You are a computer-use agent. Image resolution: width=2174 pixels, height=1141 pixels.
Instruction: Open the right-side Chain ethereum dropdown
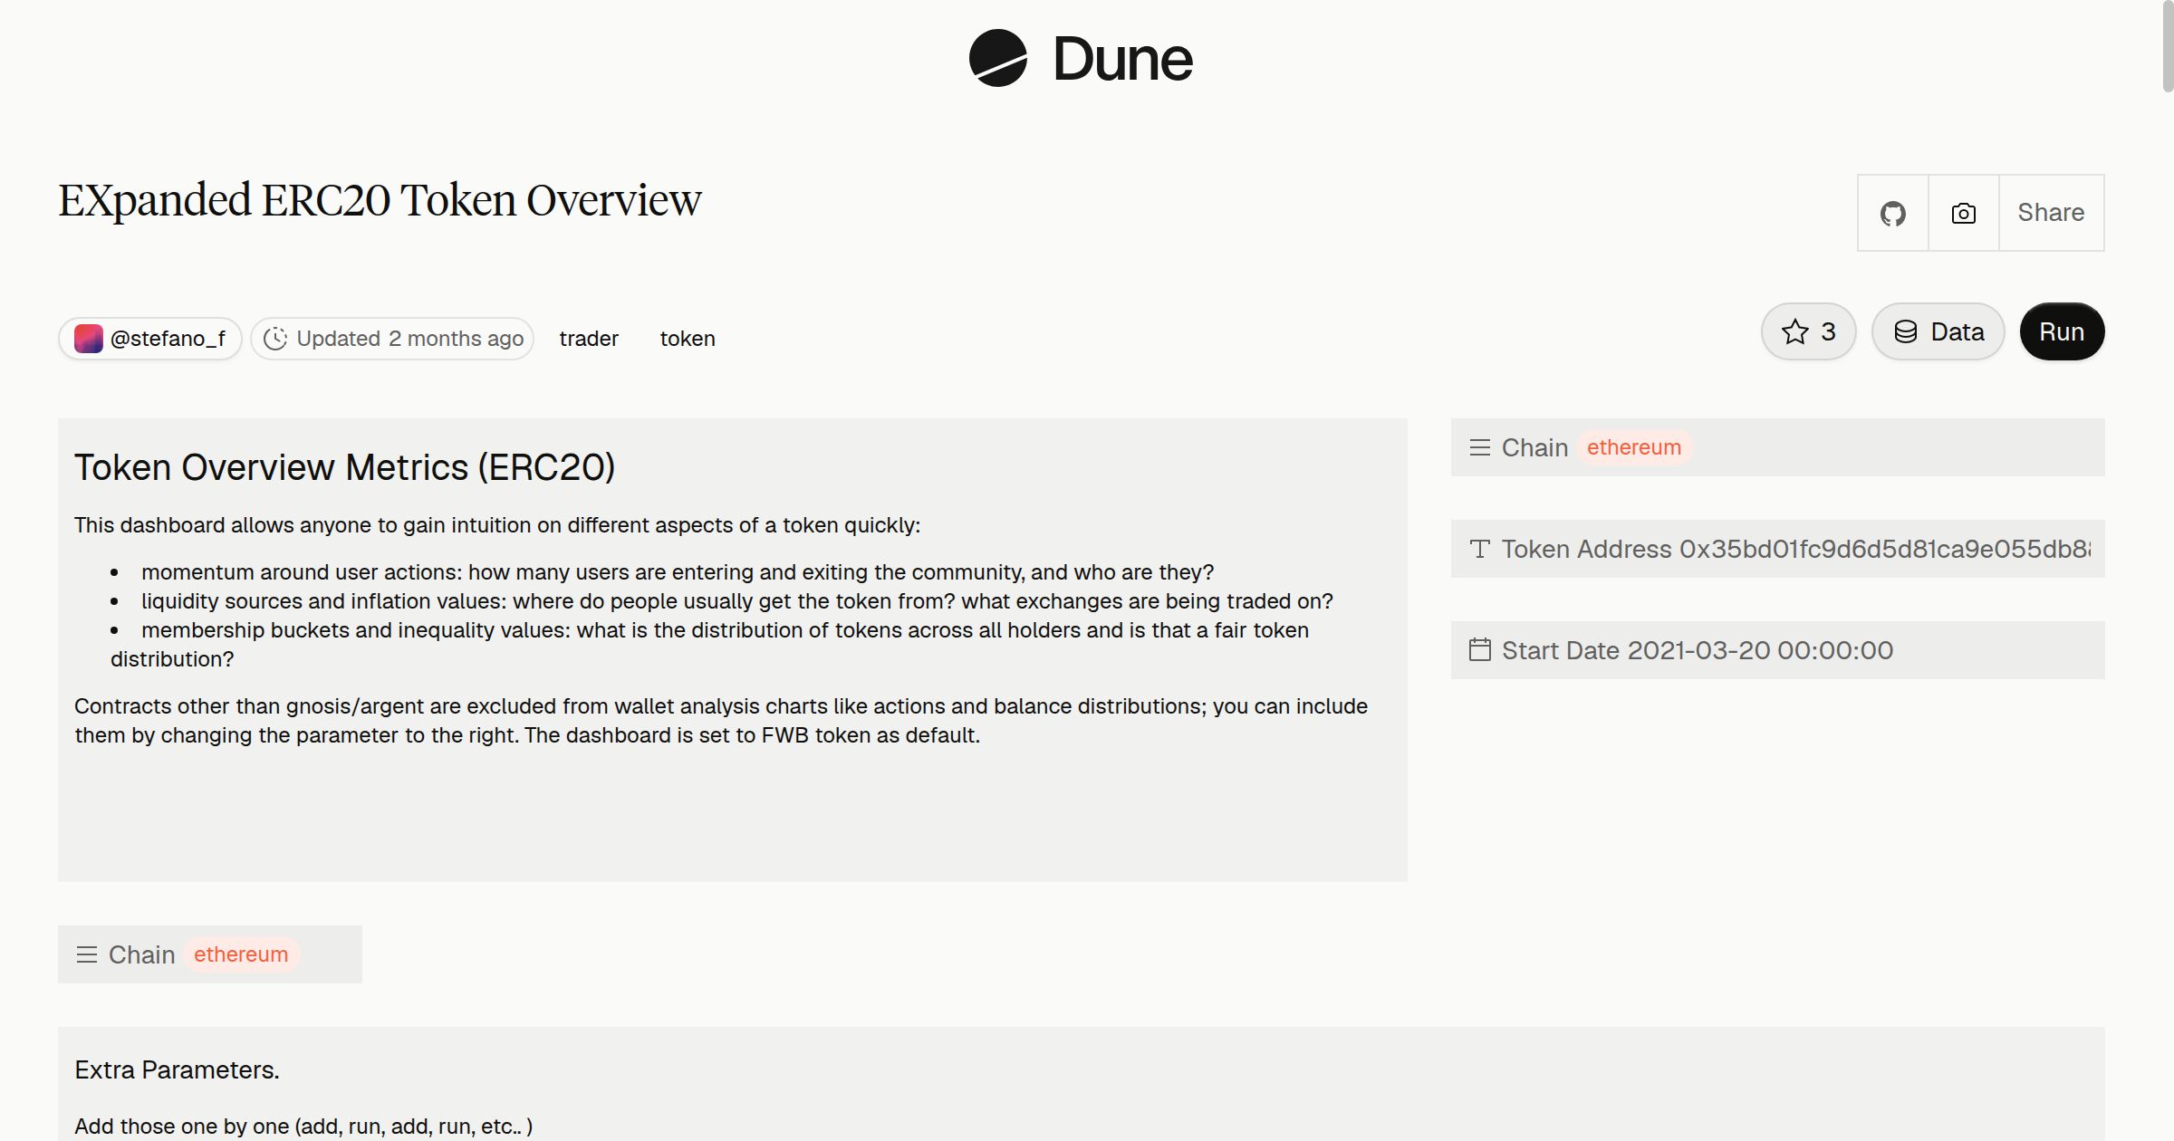(1777, 447)
